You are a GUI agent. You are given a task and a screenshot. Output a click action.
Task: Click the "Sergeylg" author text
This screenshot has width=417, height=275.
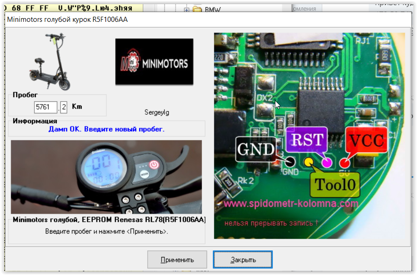[156, 112]
